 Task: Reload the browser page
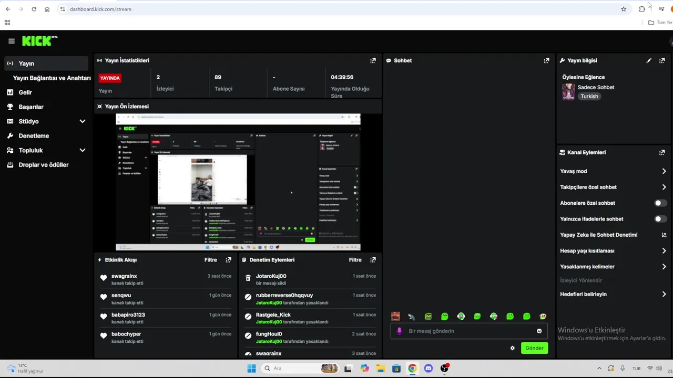coord(34,9)
